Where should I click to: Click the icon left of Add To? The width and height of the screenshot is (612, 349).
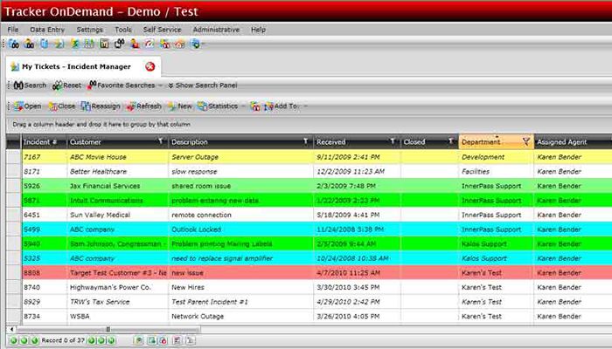255,106
